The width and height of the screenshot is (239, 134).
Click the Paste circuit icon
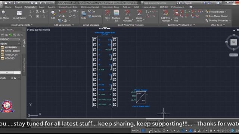(x=84, y=15)
